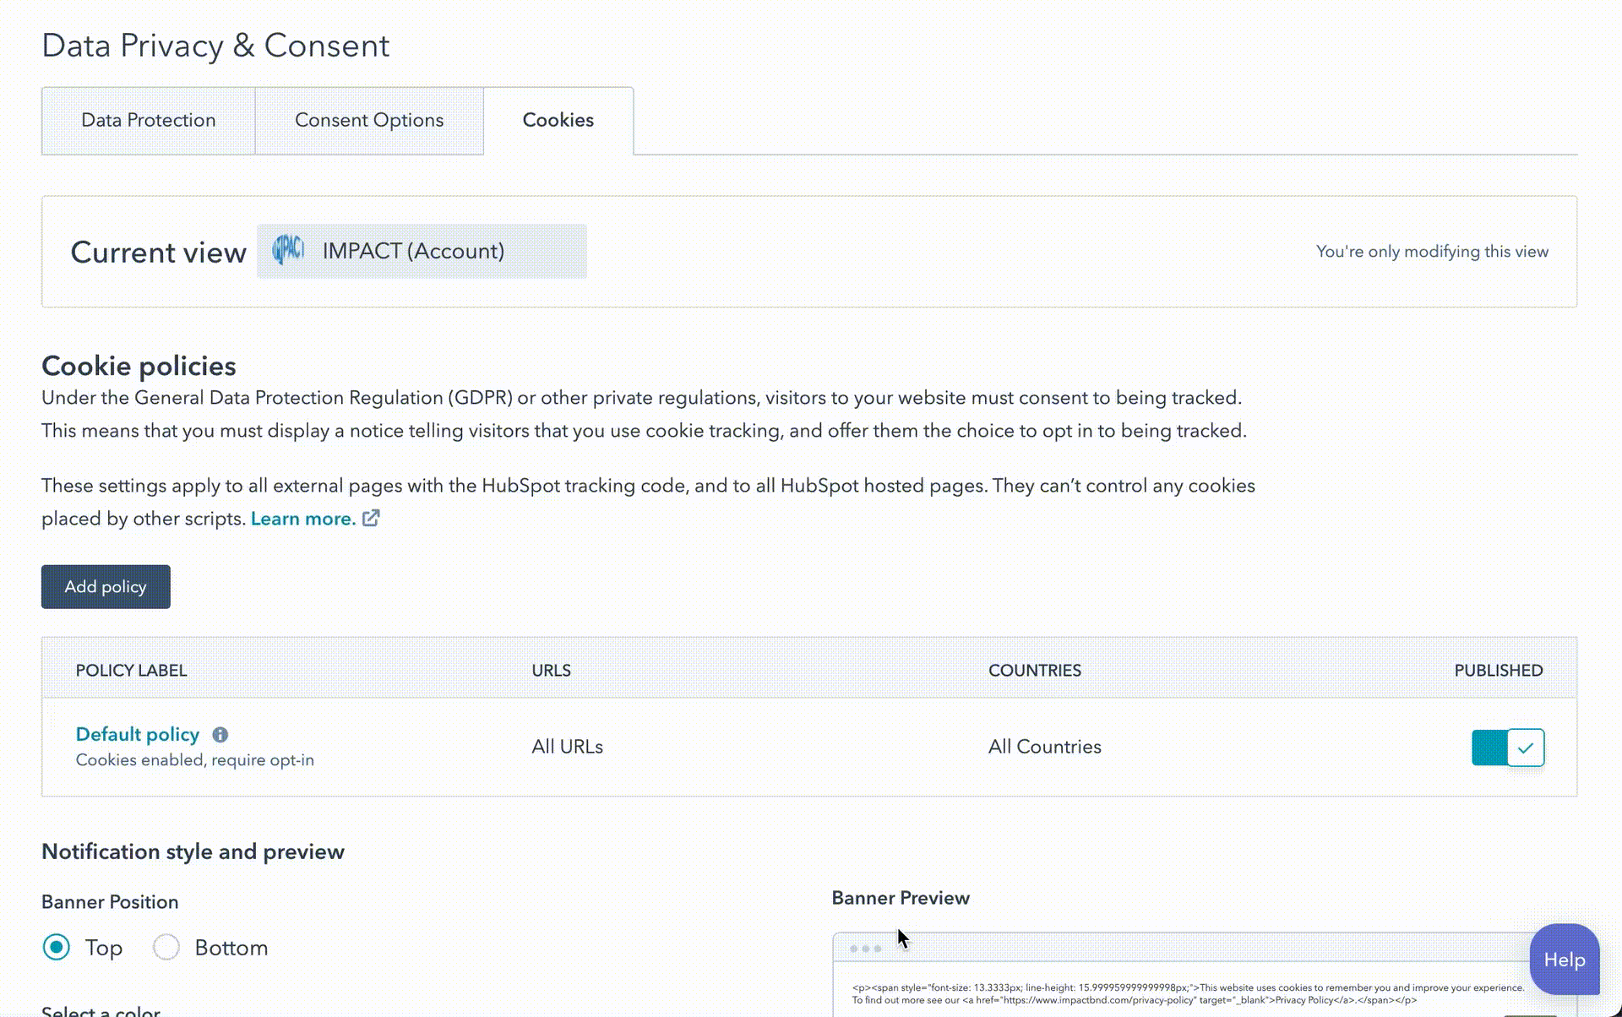The image size is (1622, 1017).
Task: Open the Consent Options tab
Action: pyautogui.click(x=368, y=120)
